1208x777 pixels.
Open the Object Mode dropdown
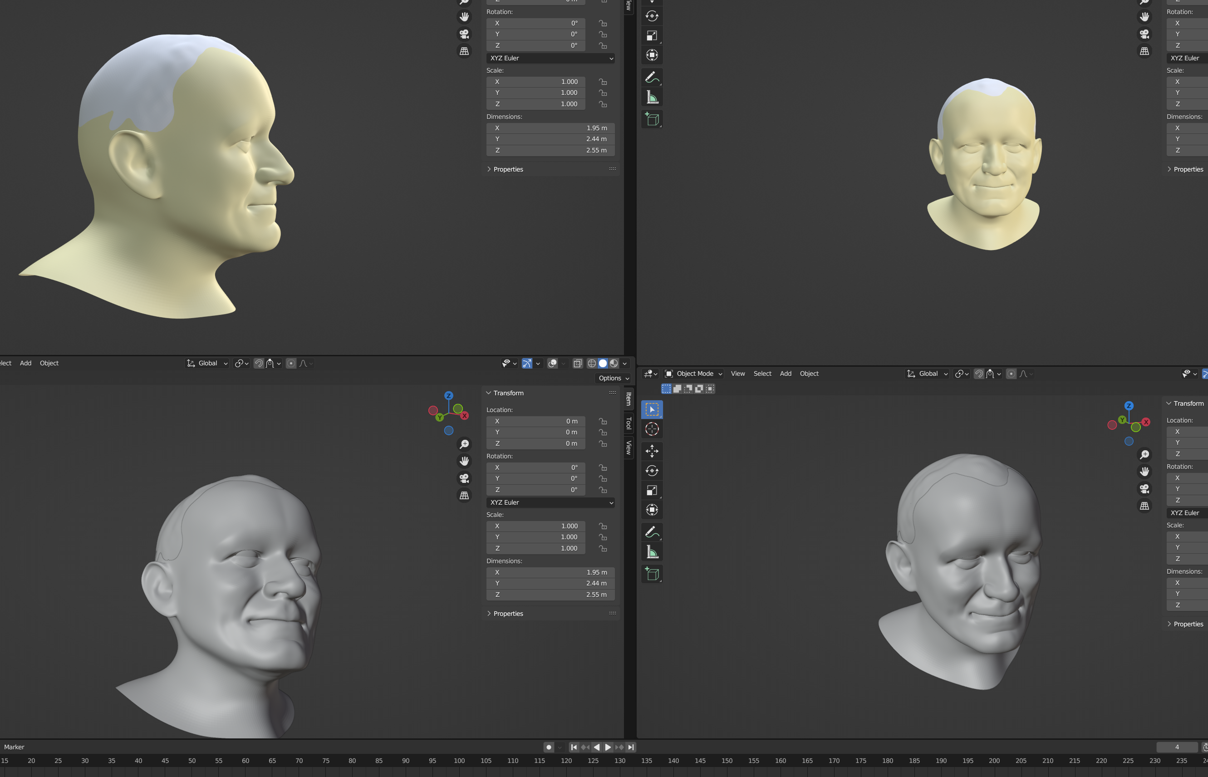pyautogui.click(x=693, y=374)
